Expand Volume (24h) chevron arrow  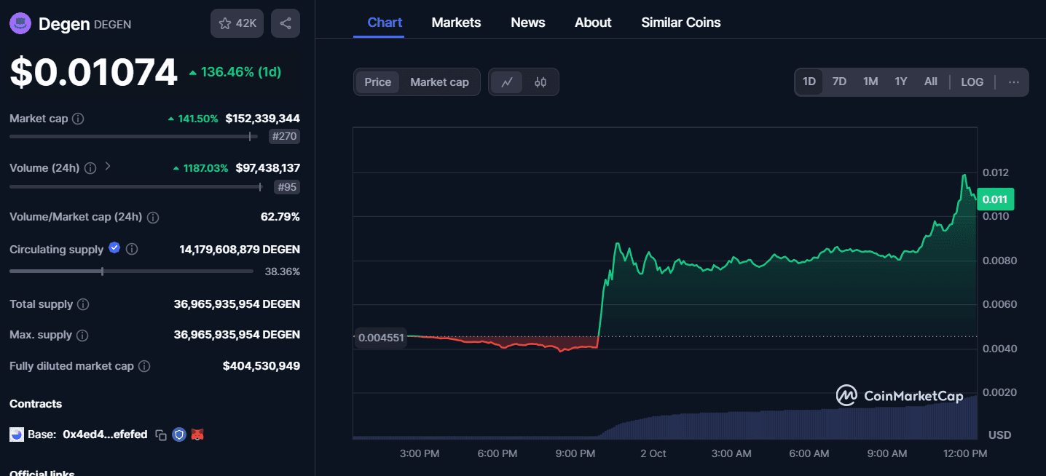[108, 167]
